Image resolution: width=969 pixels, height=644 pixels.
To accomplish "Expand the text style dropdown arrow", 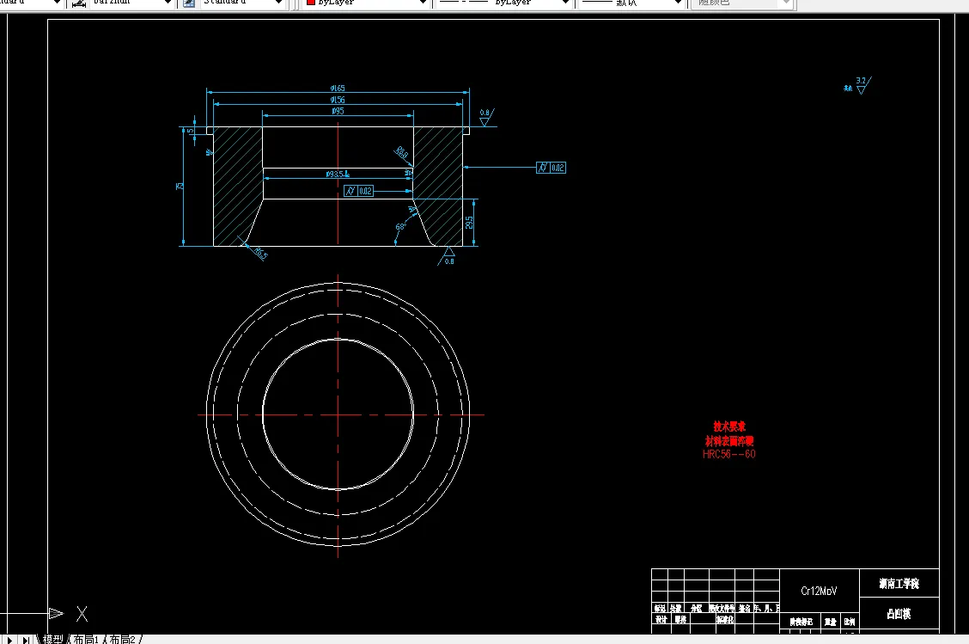I will pos(57,3).
